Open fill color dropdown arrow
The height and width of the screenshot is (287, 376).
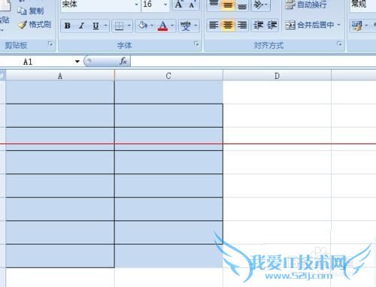(x=151, y=26)
